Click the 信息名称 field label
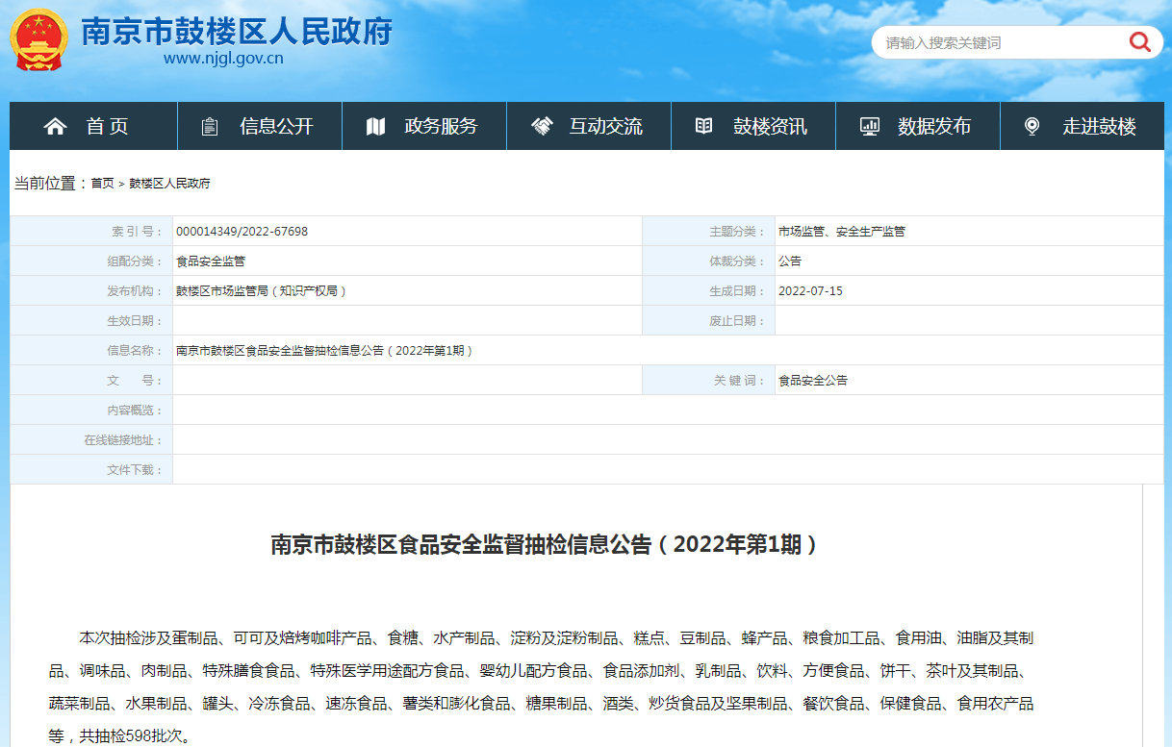This screenshot has width=1172, height=747. pyautogui.click(x=136, y=351)
